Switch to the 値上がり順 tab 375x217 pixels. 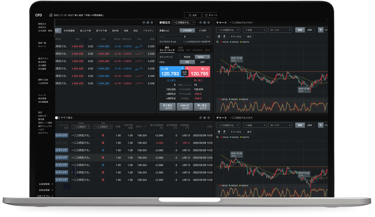(x=85, y=31)
